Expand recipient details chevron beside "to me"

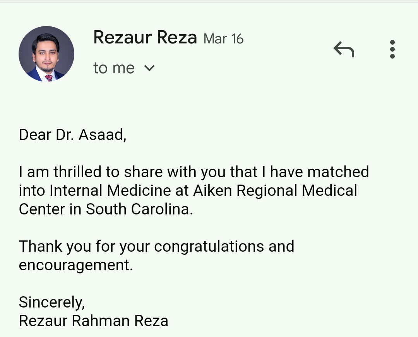click(x=149, y=68)
